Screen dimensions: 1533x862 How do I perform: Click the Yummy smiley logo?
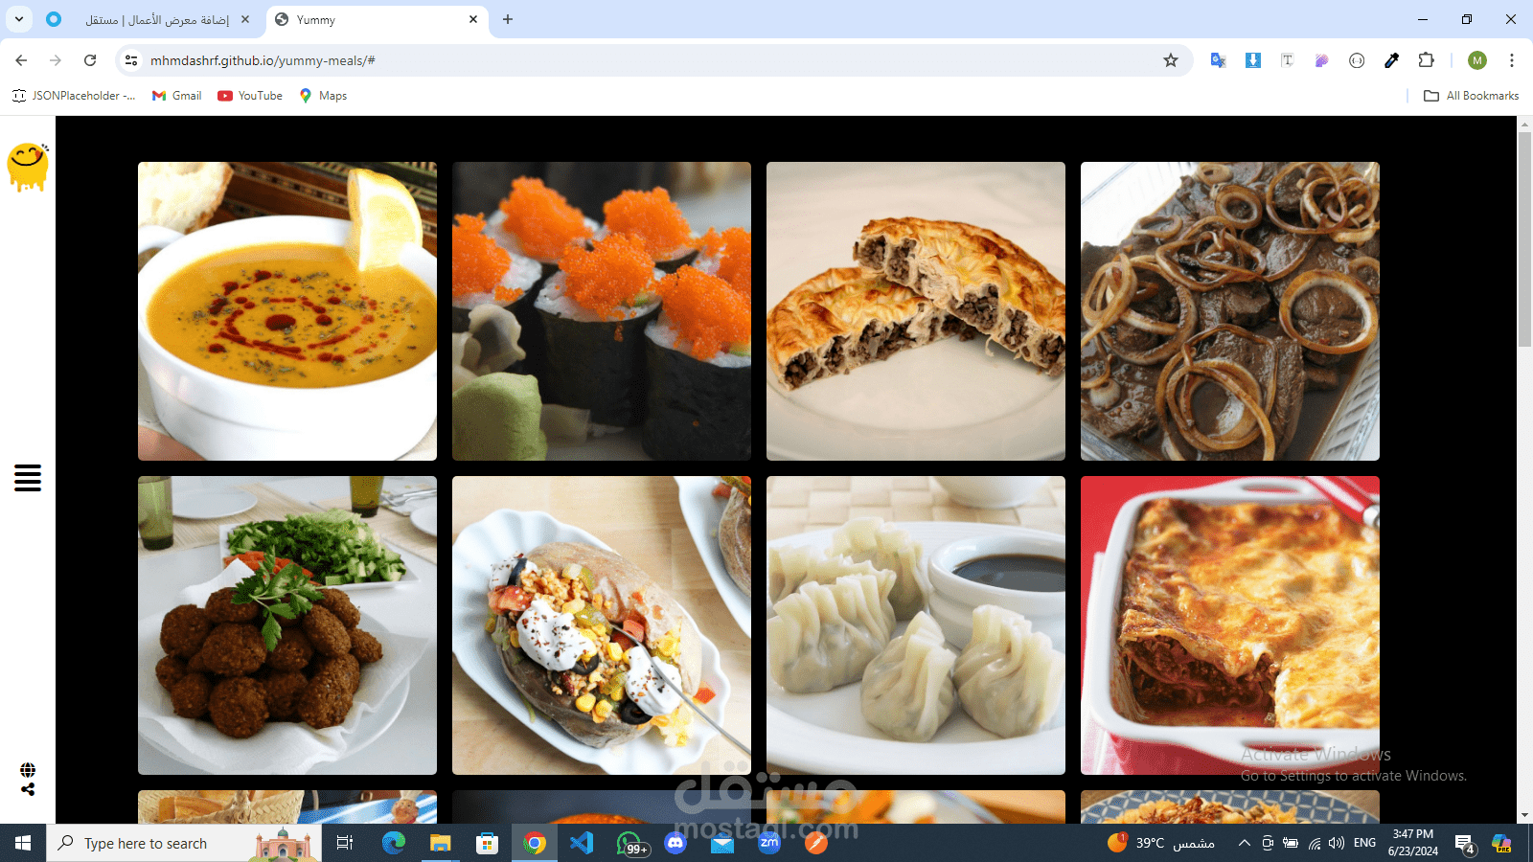[x=28, y=168]
